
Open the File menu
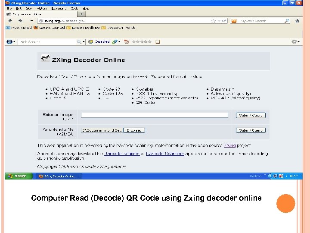click(9, 9)
